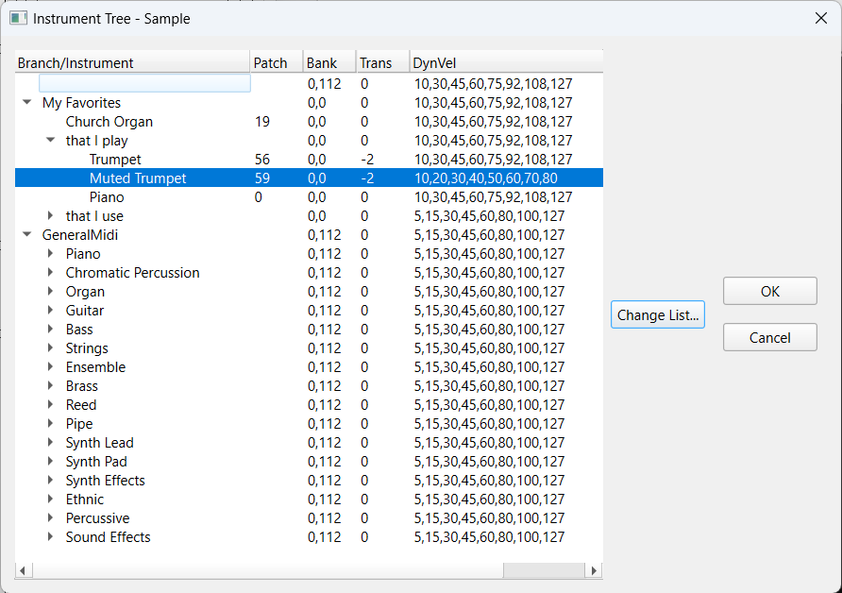Click the Change List... button
842x593 pixels.
658,314
